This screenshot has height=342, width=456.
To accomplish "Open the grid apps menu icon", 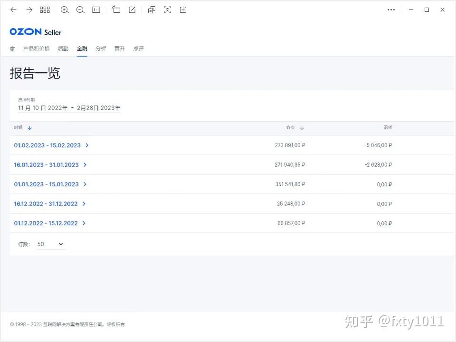I will [45, 9].
